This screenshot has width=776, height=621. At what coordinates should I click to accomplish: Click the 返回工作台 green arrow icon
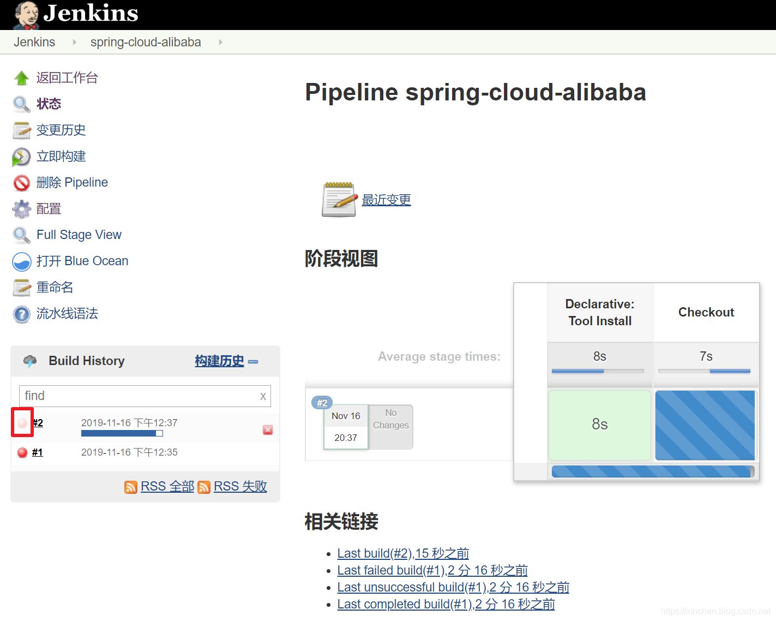pyautogui.click(x=21, y=77)
